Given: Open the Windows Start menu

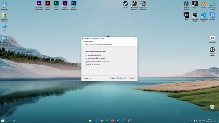Looking at the screenshot, I should (3, 121).
